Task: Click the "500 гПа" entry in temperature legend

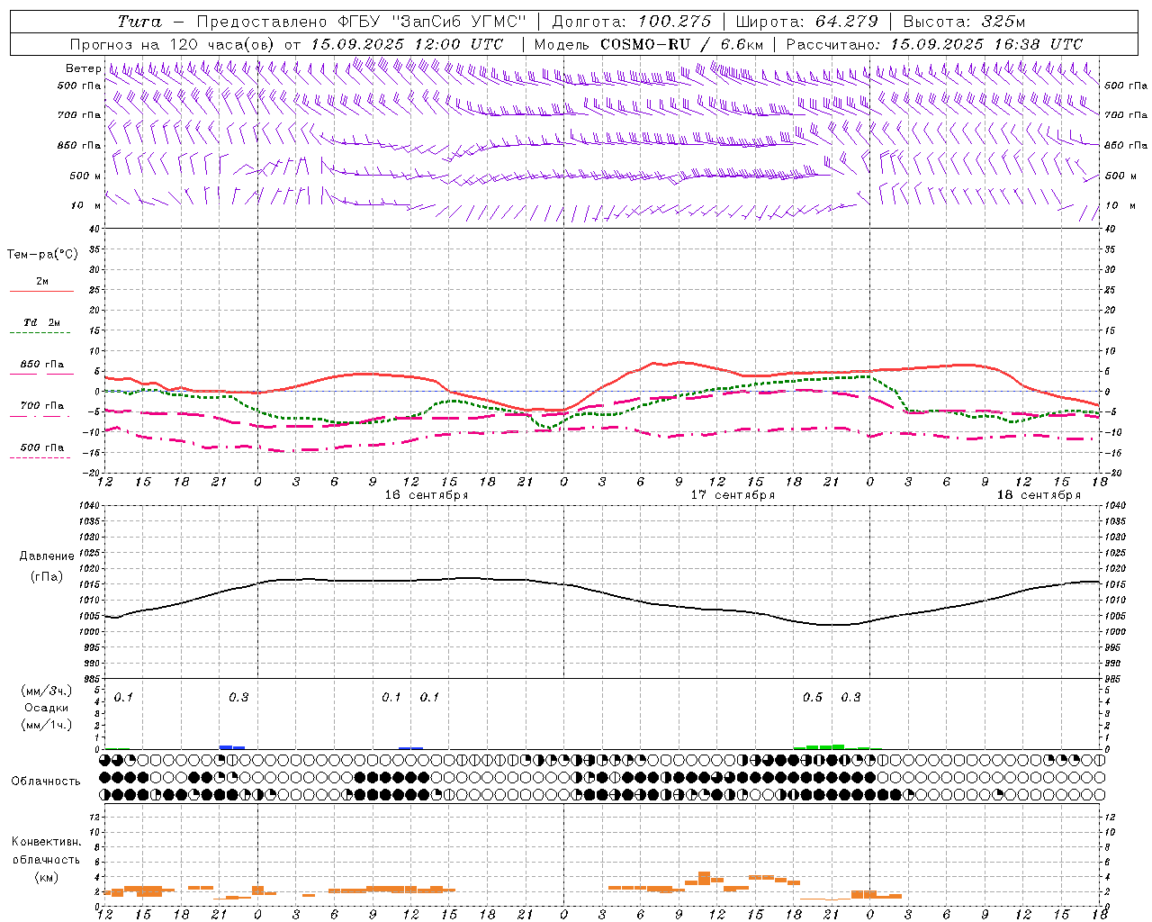Action: click(42, 447)
